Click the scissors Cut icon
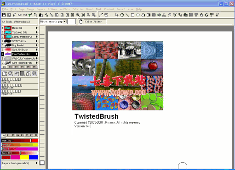235x170 pixels. [30, 15]
